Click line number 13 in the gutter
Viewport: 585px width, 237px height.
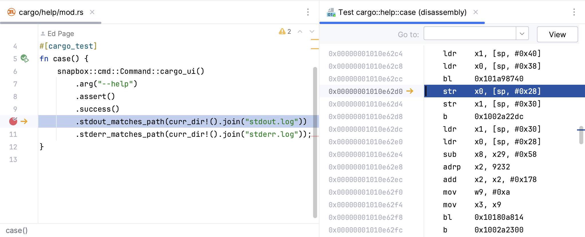coord(13,159)
